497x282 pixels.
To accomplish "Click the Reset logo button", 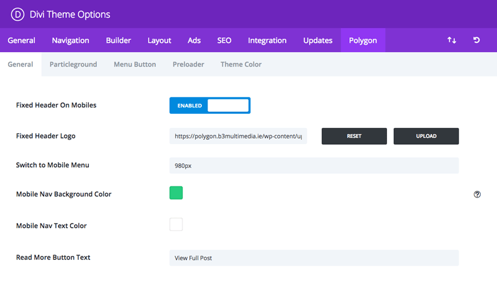I will pos(354,136).
